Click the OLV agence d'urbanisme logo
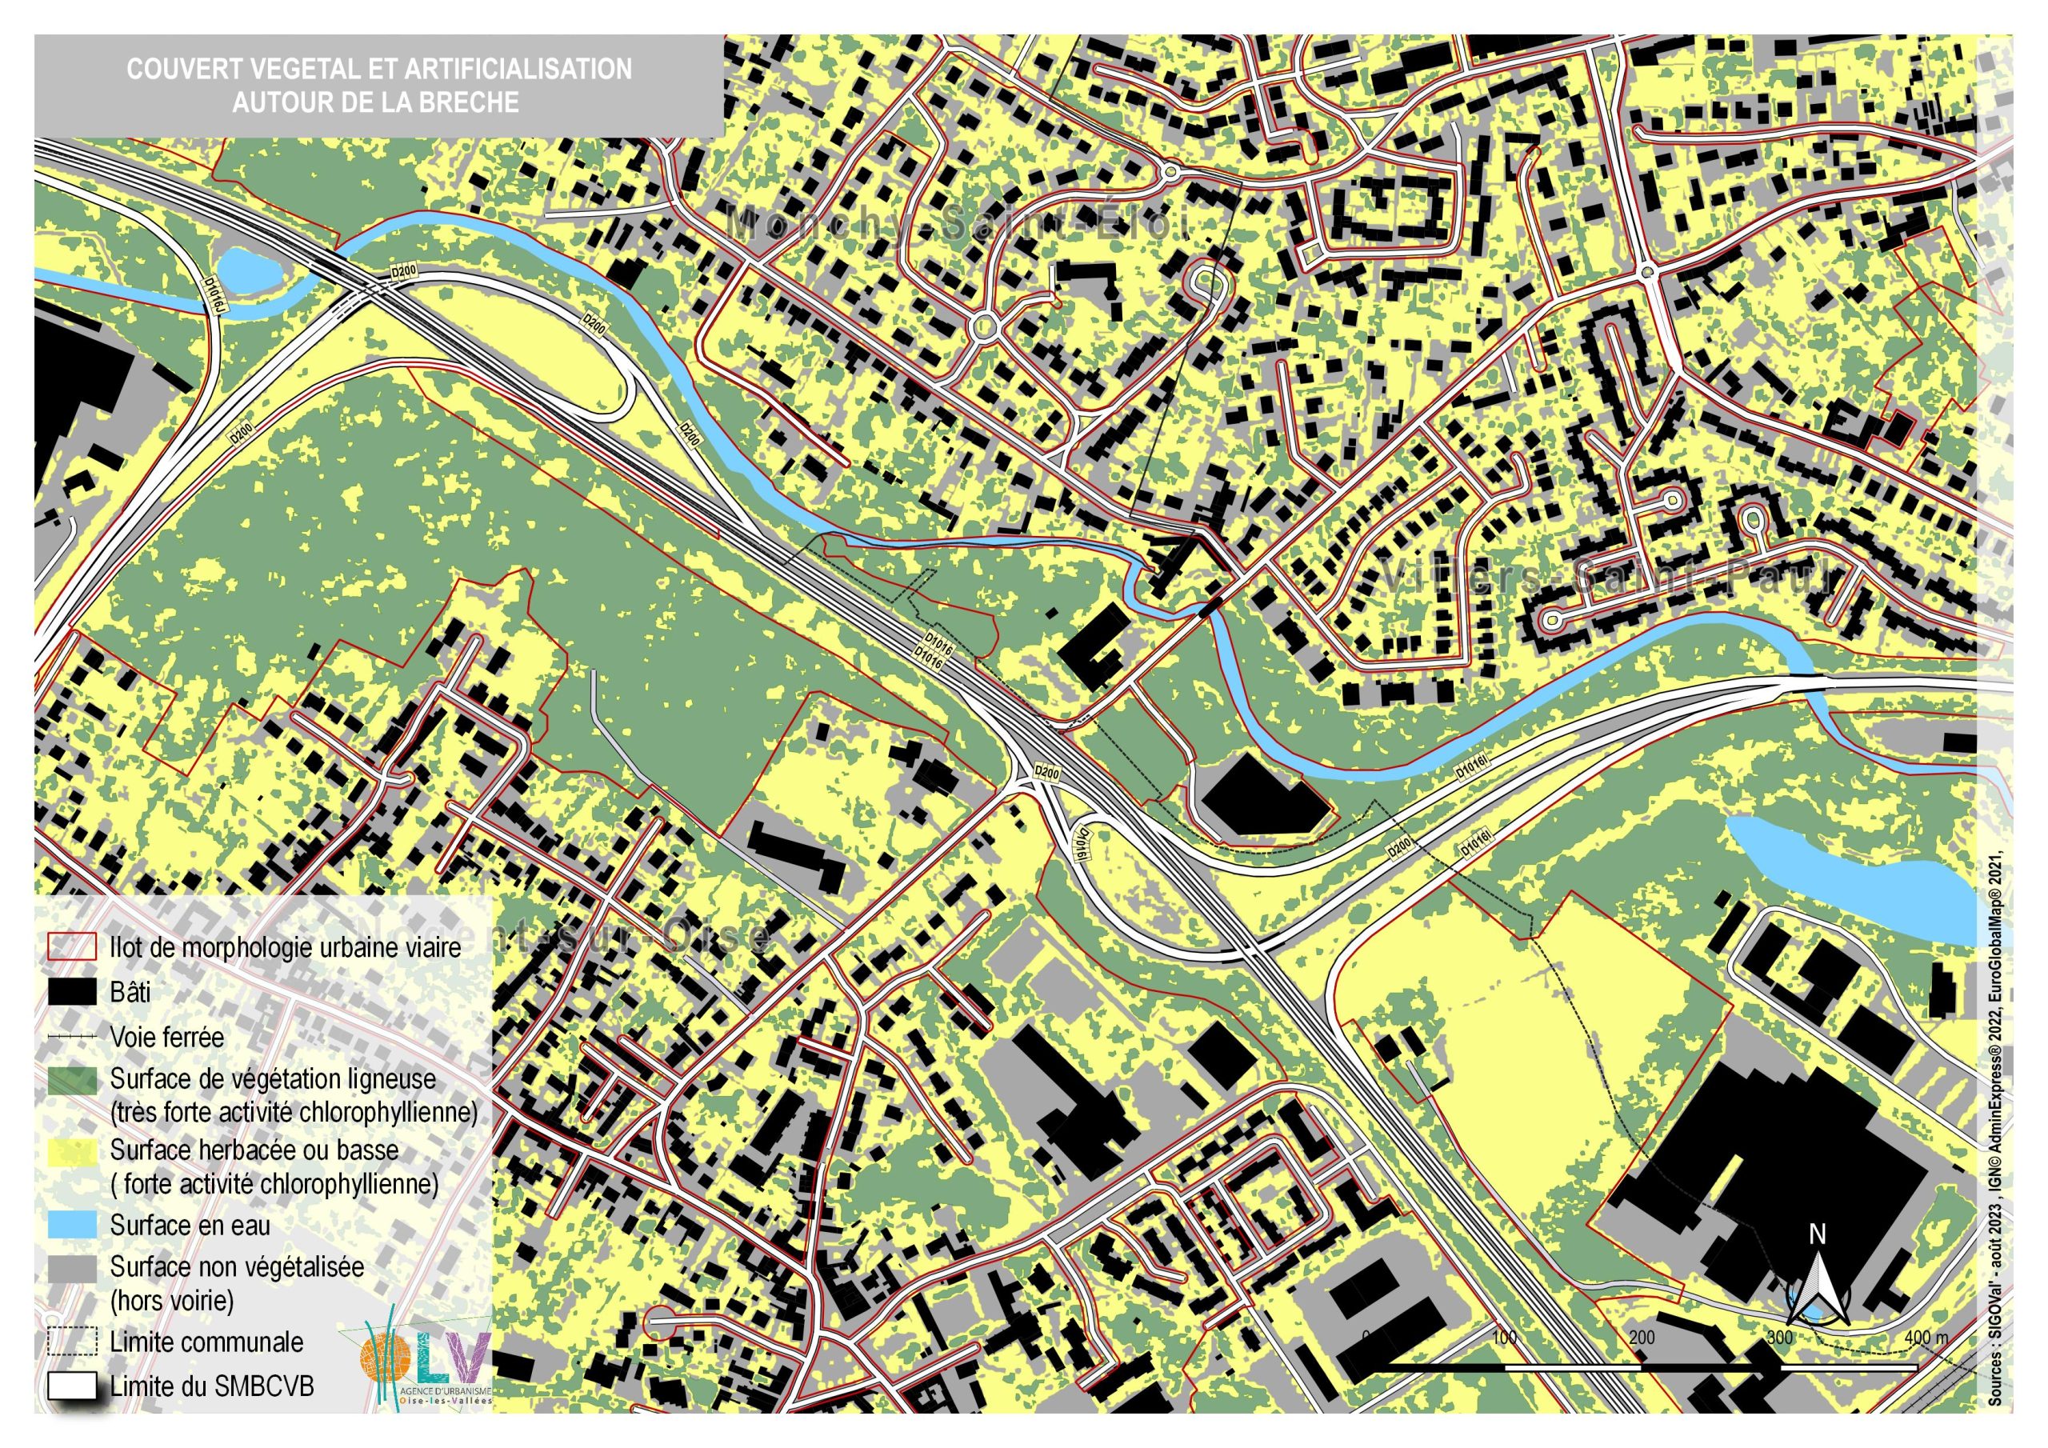Image resolution: width=2048 pixels, height=1448 pixels. point(425,1358)
